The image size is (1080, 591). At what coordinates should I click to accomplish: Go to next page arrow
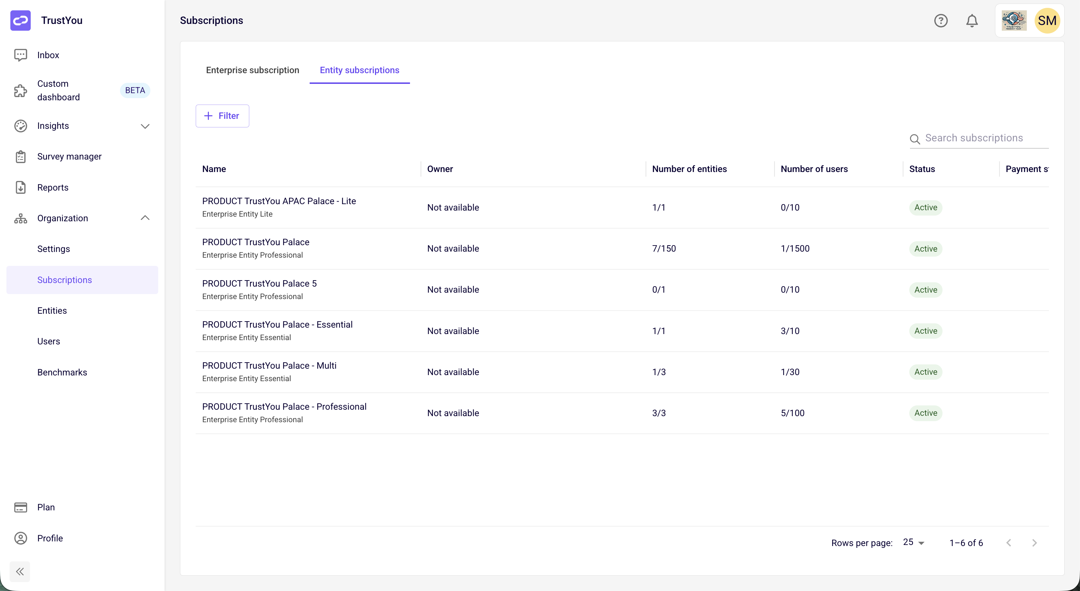click(x=1034, y=543)
